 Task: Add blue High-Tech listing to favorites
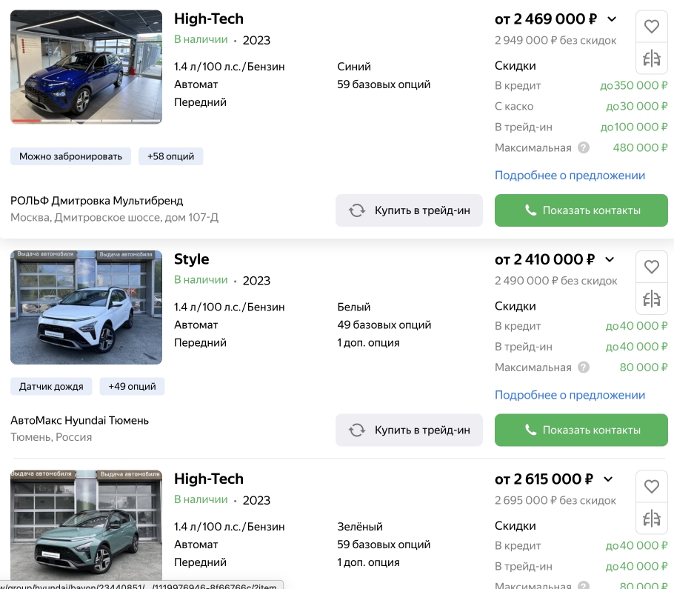pyautogui.click(x=651, y=27)
